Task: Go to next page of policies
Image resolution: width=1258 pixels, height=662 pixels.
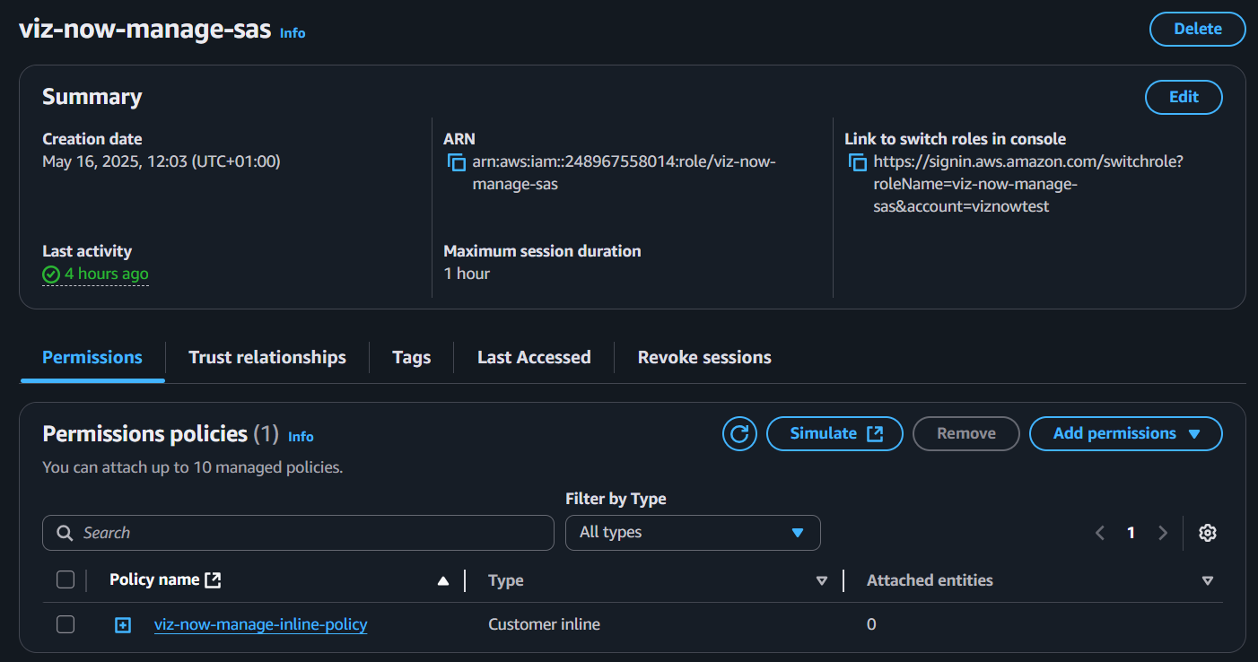Action: point(1163,533)
